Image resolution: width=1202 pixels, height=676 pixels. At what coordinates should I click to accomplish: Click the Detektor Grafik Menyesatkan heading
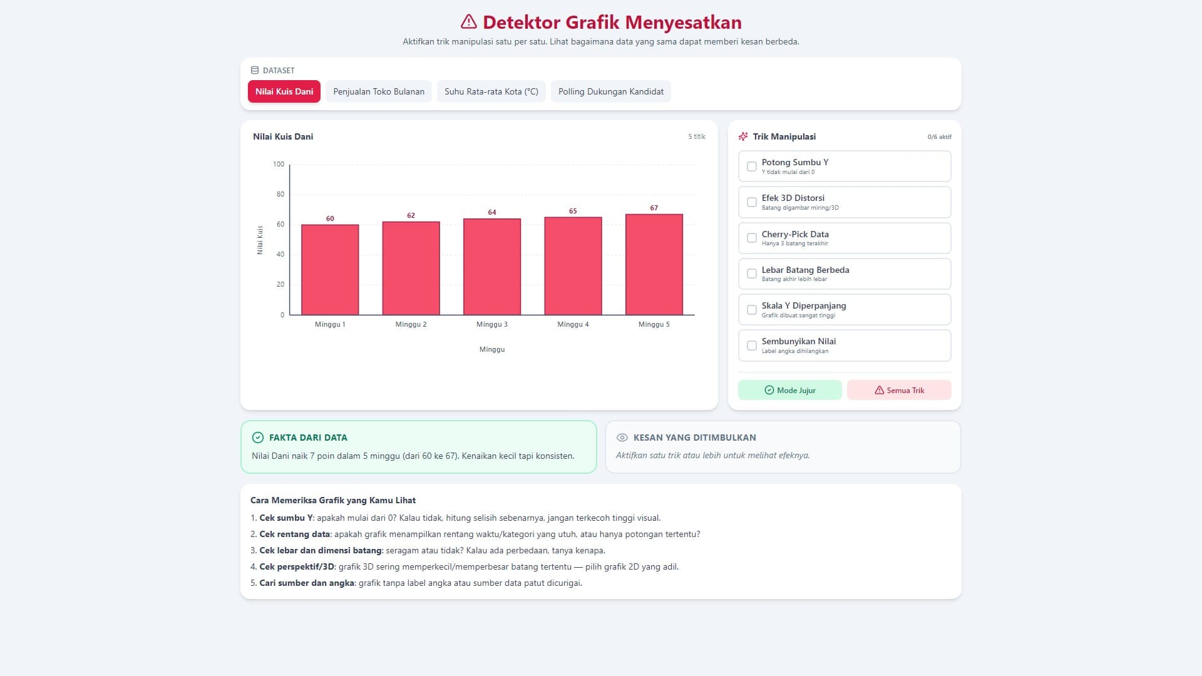(x=612, y=22)
